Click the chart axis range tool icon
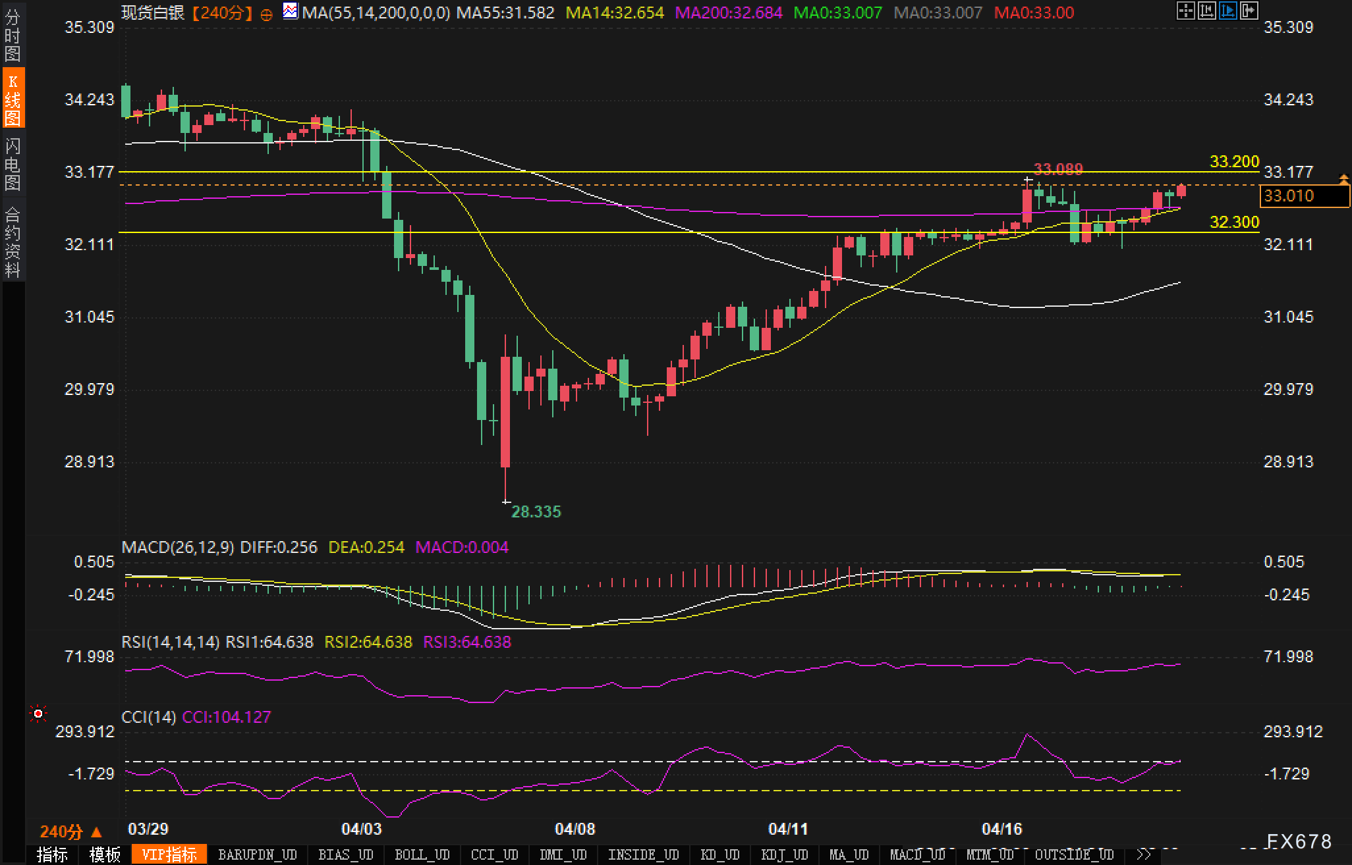1352x865 pixels. [1206, 11]
